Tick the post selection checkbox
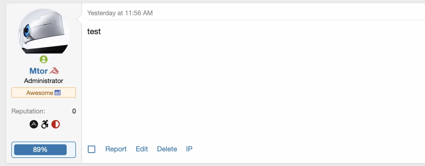Viewport: 425px width, 166px height. tap(92, 149)
